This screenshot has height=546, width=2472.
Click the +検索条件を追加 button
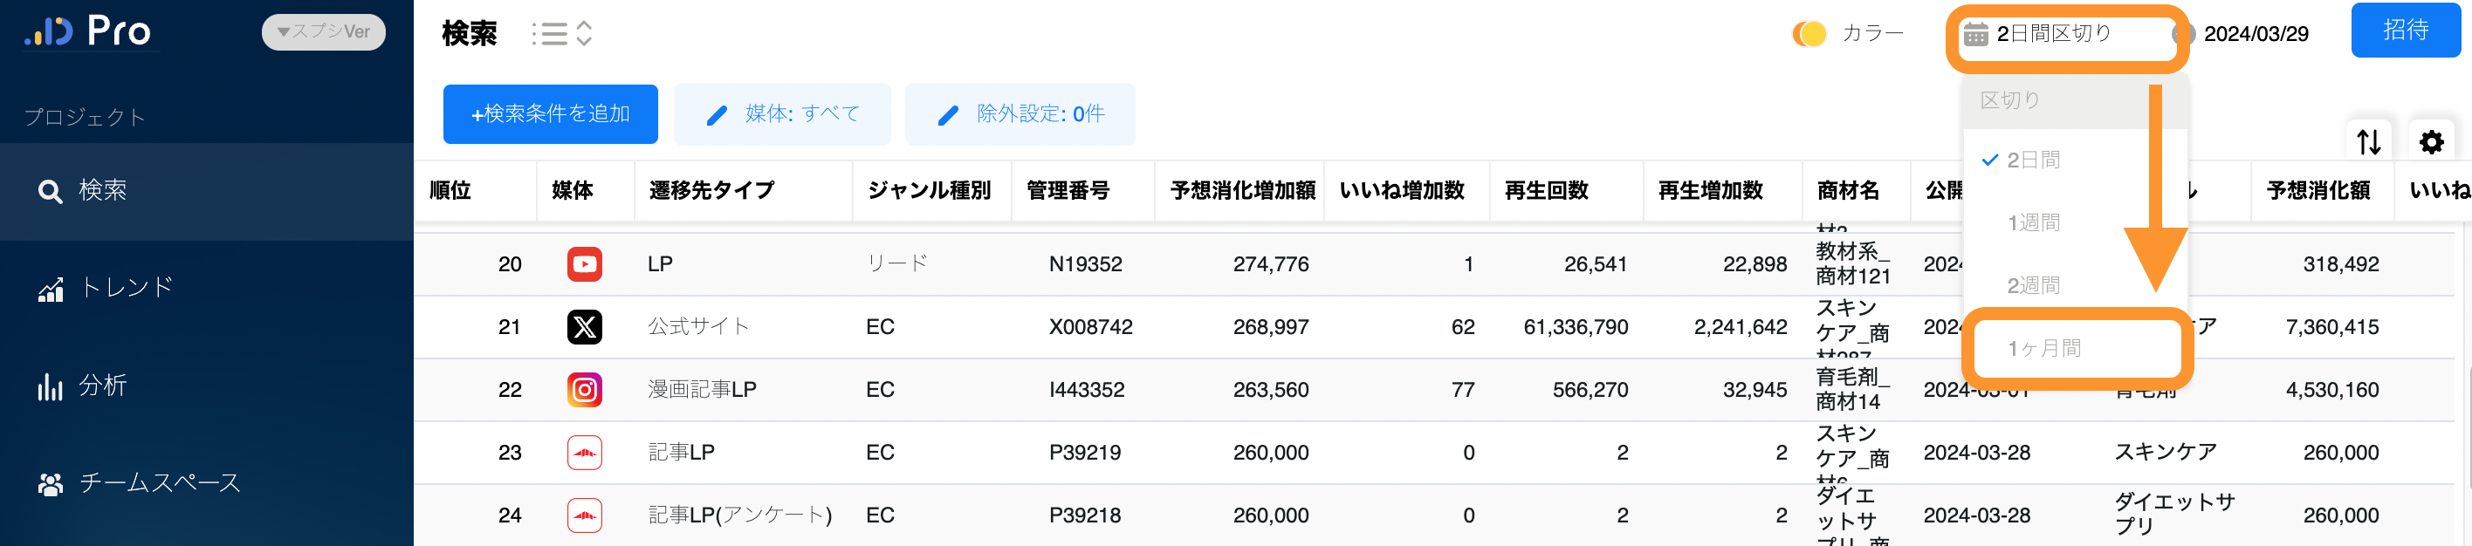550,114
